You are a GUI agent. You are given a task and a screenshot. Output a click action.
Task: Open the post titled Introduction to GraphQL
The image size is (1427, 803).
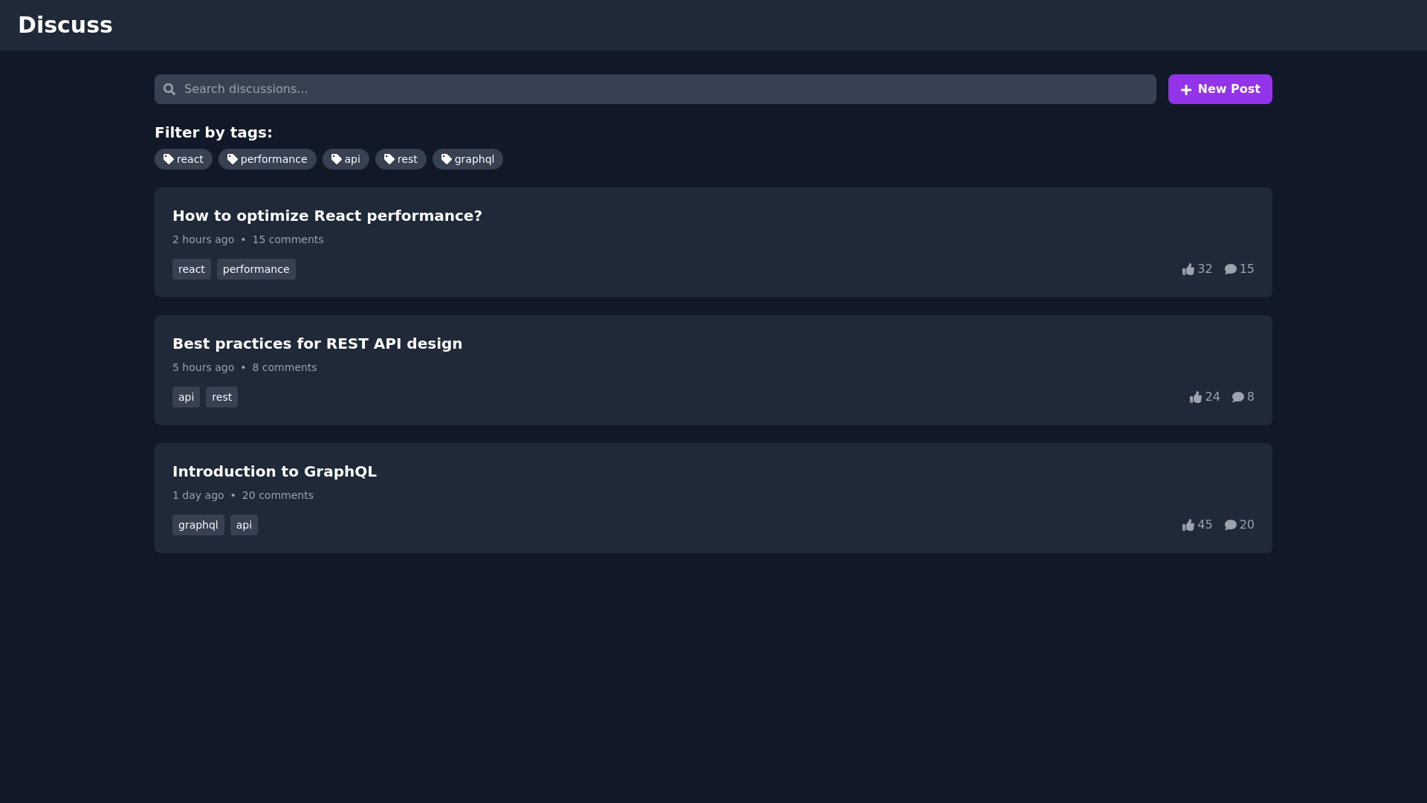point(274,471)
